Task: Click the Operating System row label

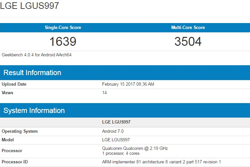Action: tap(20, 131)
